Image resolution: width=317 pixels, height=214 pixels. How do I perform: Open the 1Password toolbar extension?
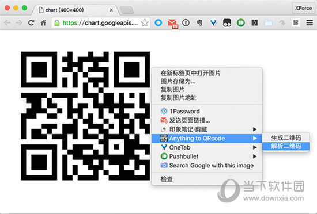[186, 22]
